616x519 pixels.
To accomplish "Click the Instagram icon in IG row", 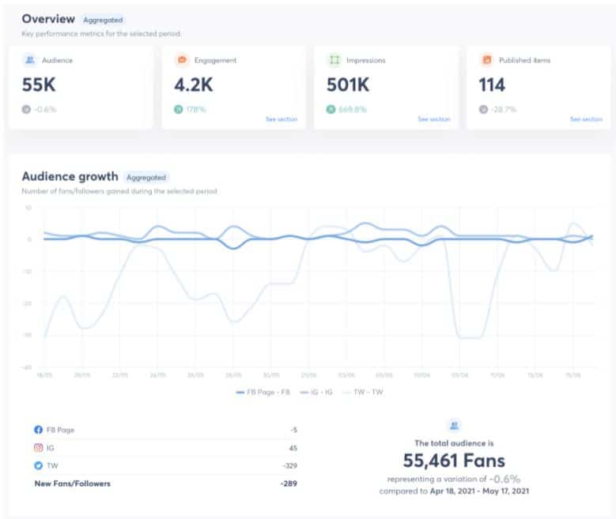I will (x=39, y=448).
